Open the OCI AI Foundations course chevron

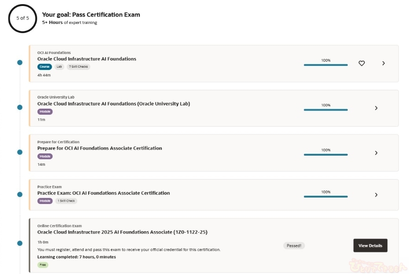[x=383, y=64]
